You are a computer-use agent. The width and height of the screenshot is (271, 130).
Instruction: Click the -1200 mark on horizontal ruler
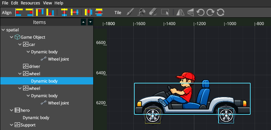[x=200, y=24]
